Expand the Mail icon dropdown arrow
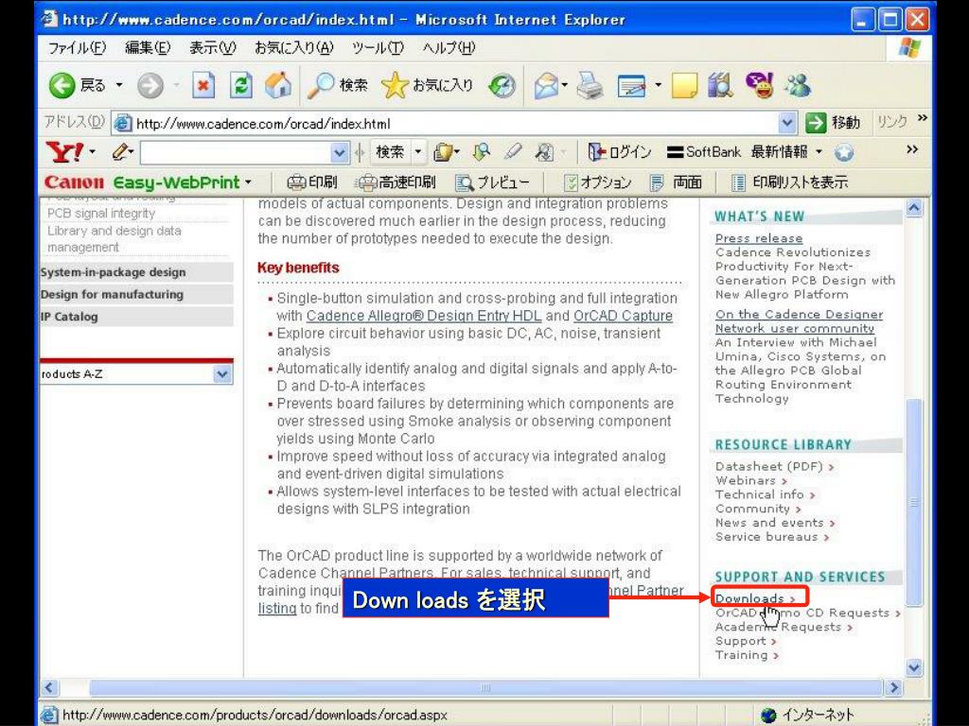 coord(564,85)
